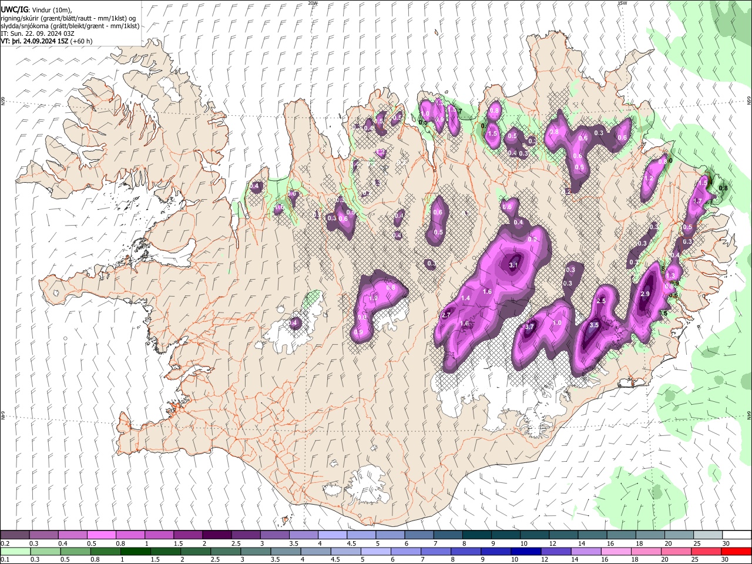Viewport: 752px width, 564px height.
Task: Select the 2.9 value in the eastern snow band
Action: (645, 294)
